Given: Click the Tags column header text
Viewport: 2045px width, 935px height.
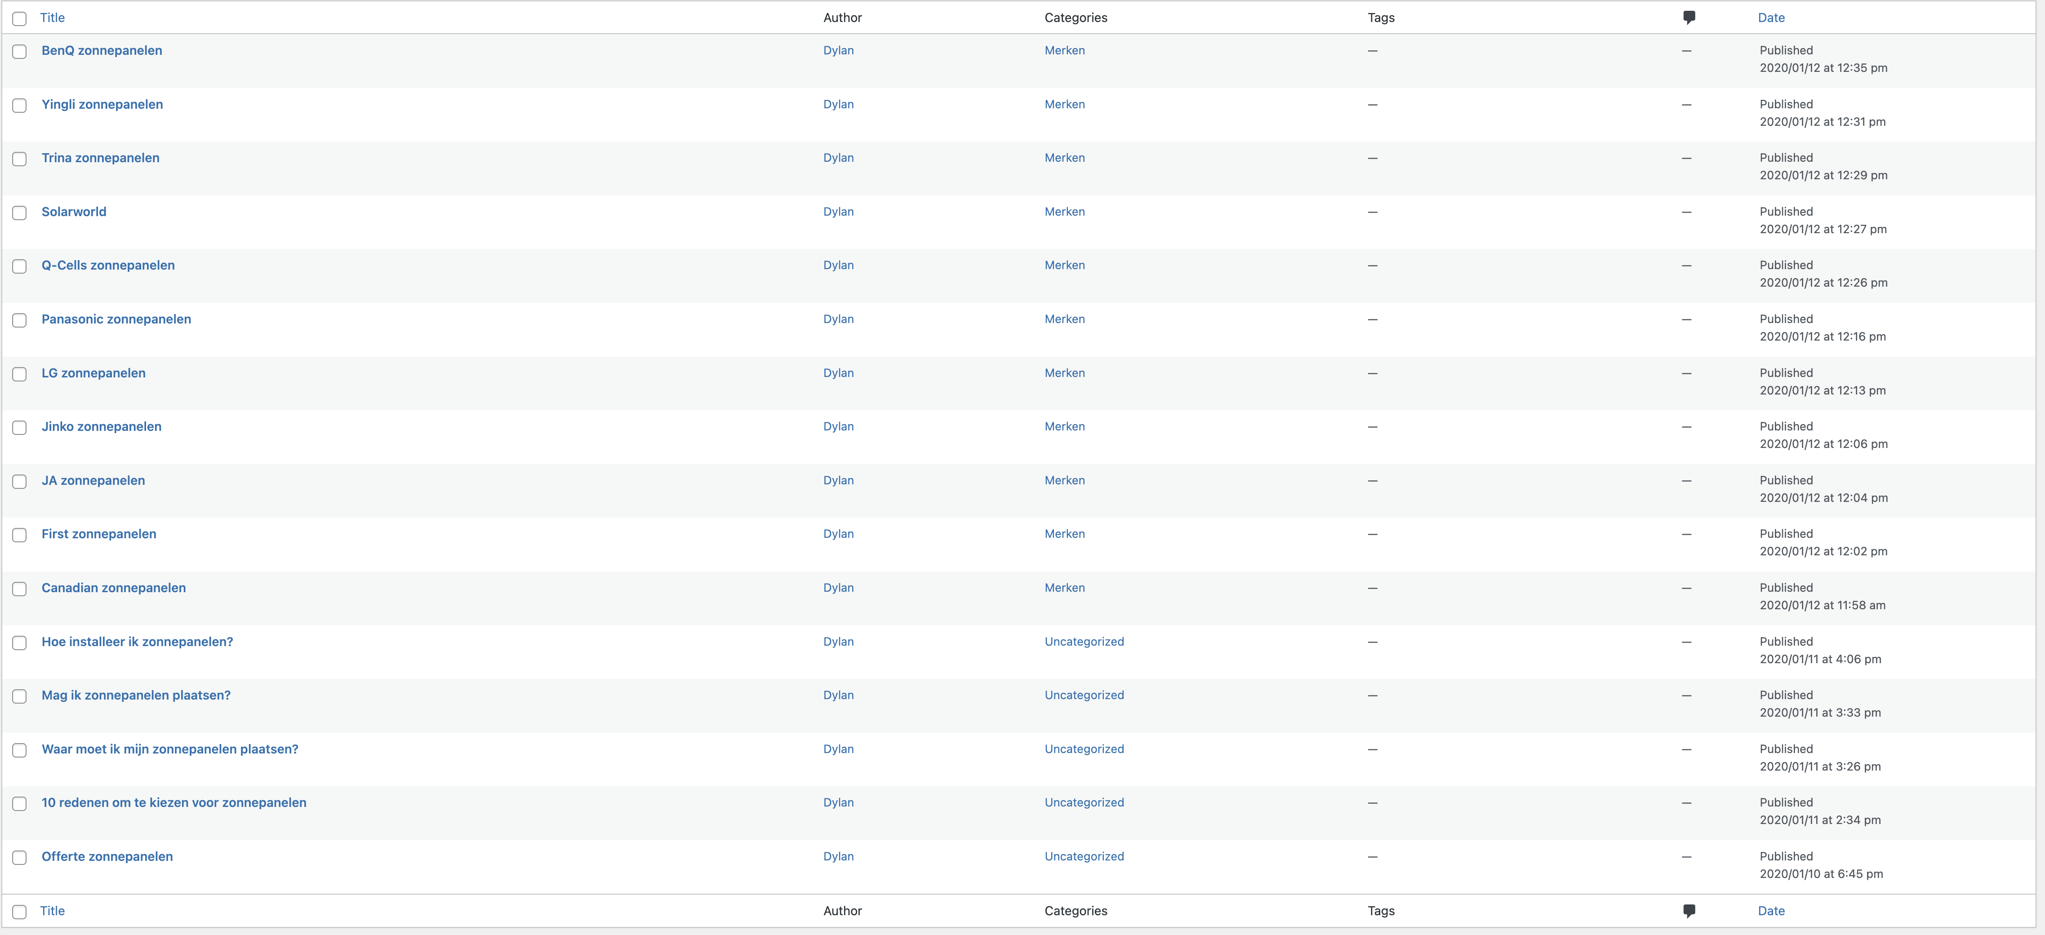Looking at the screenshot, I should tap(1381, 18).
